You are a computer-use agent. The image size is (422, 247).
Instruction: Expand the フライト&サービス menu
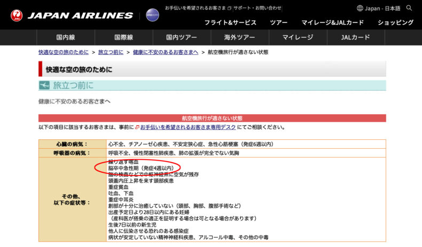coord(231,22)
